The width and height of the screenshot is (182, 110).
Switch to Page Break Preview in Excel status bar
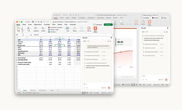(91, 93)
